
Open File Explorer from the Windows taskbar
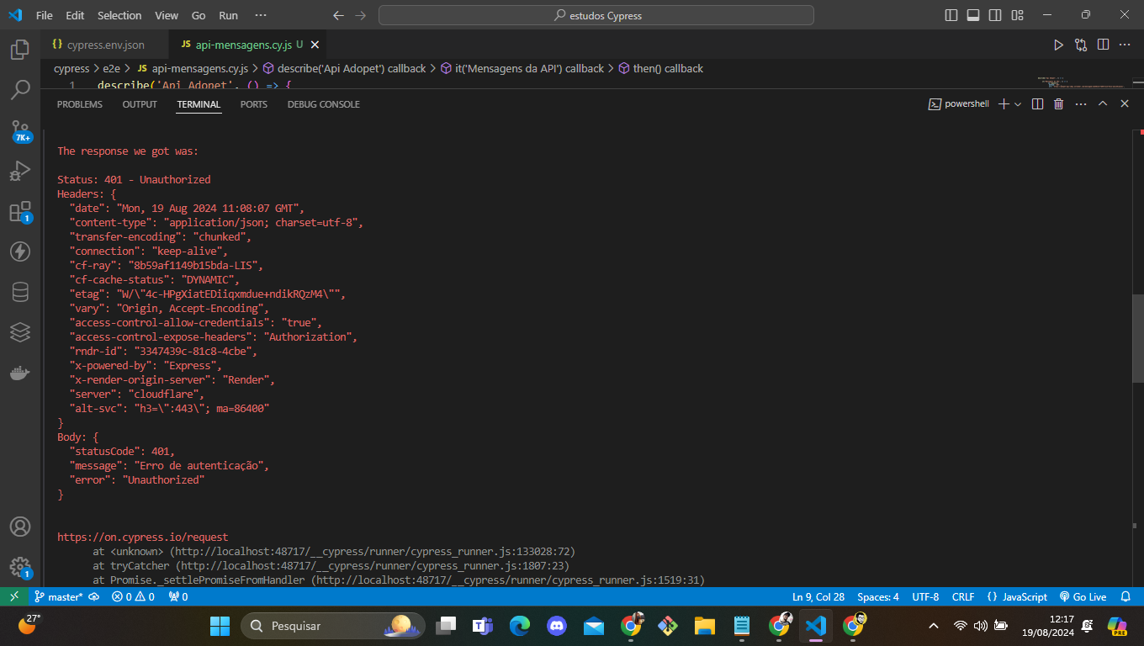(x=704, y=626)
